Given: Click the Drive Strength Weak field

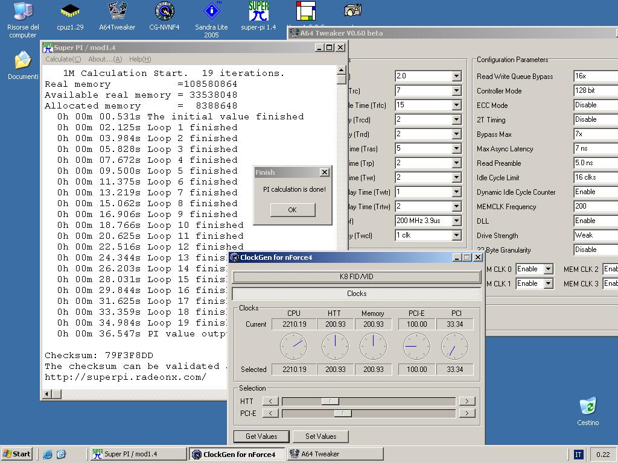Looking at the screenshot, I should pyautogui.click(x=596, y=236).
